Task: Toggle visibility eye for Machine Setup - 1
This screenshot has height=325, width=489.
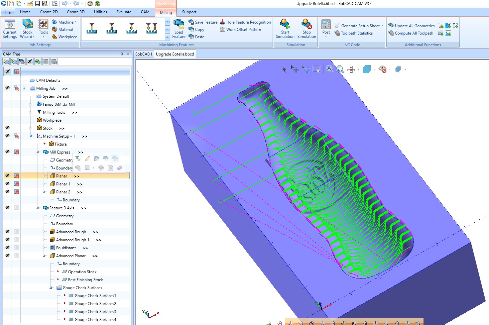Action: (x=8, y=136)
